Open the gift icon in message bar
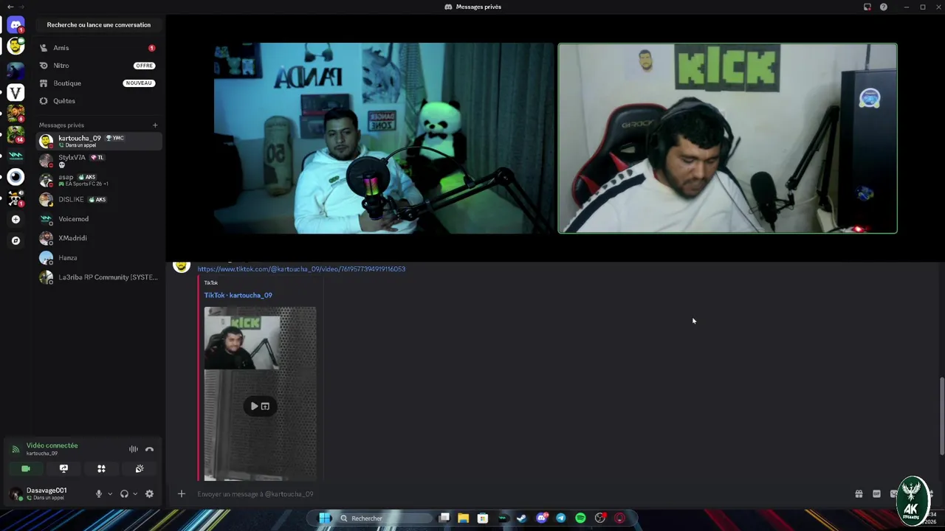 pyautogui.click(x=859, y=494)
